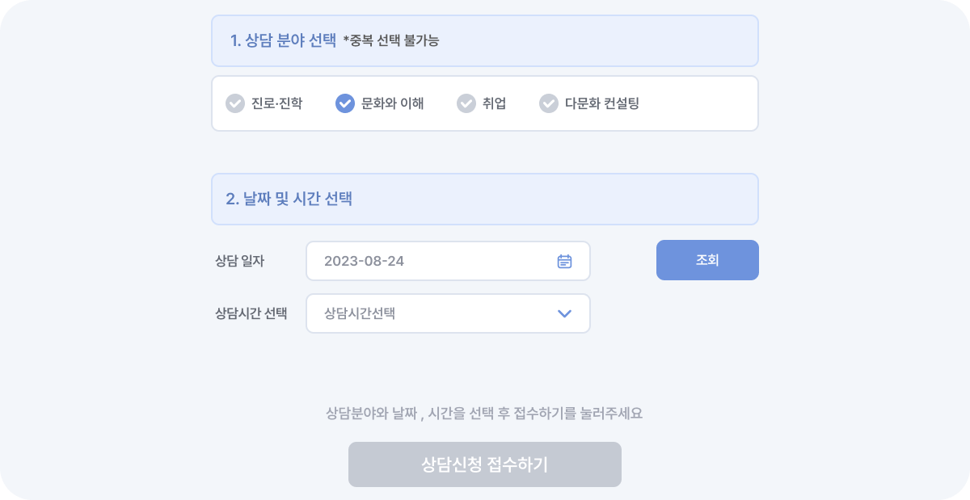Click the 상담신청 접수하기 submit button
970x500 pixels.
484,464
